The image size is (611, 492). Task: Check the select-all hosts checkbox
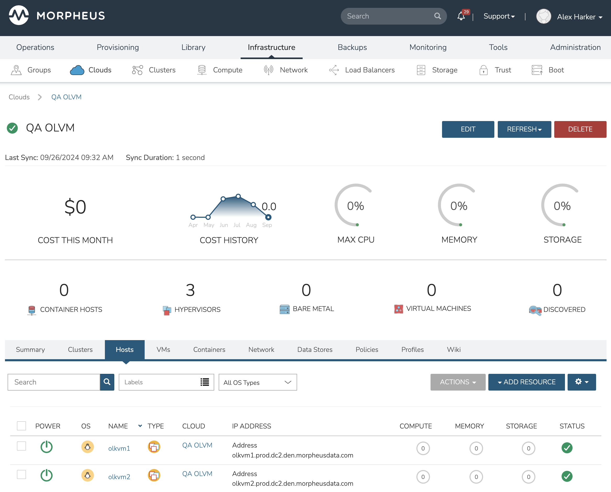21,426
